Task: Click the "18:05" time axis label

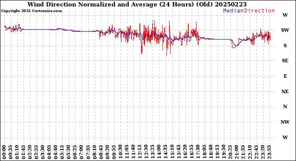Action: [x=205, y=152]
